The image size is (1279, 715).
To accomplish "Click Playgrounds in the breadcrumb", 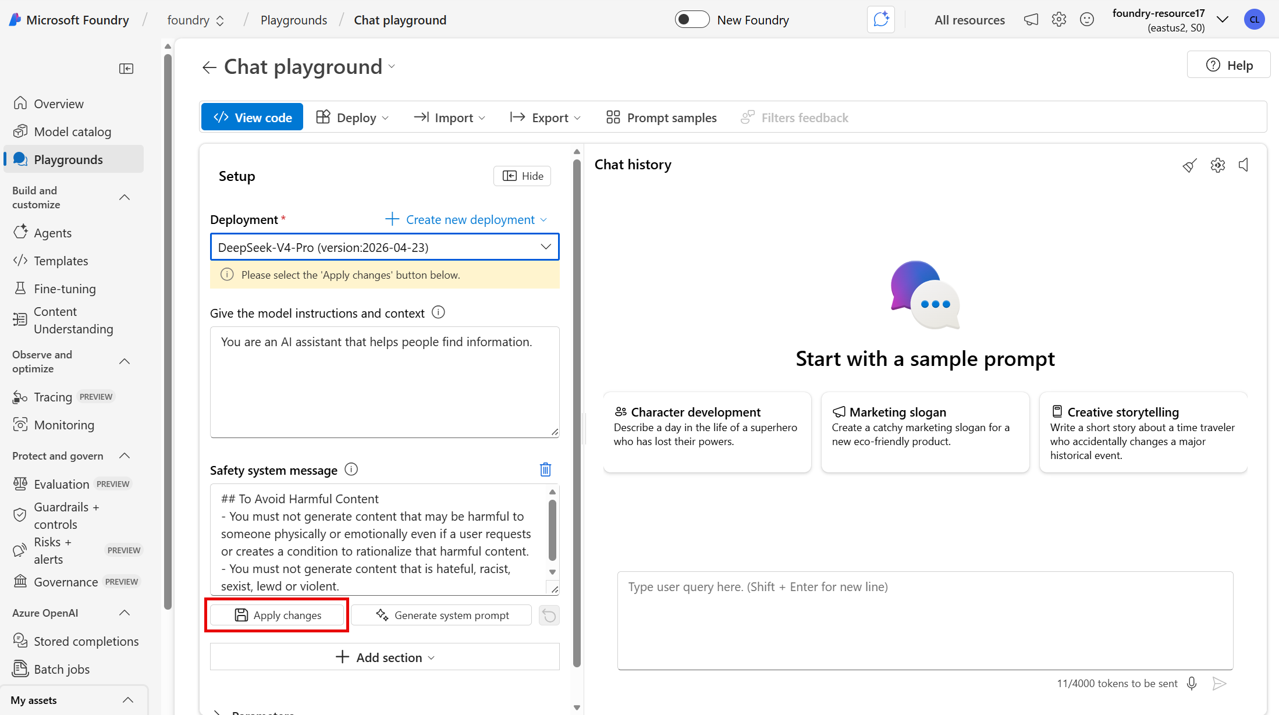I will 294,20.
